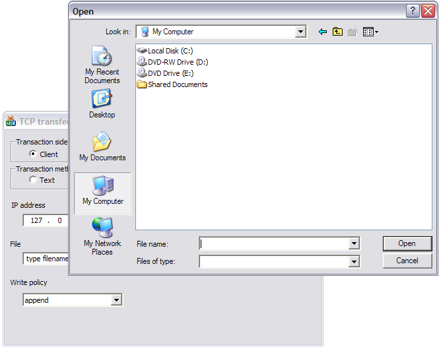
Task: Click the Open button
Action: 407,243
